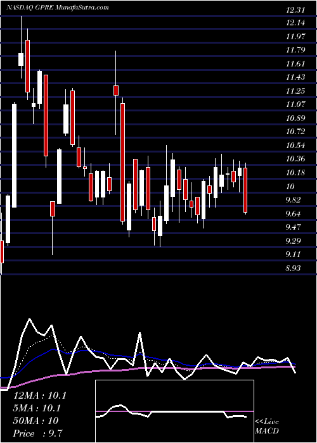This screenshot has height=443, width=317.
Task: Click the tallest red candle near 11.07
Action: [x=122, y=162]
